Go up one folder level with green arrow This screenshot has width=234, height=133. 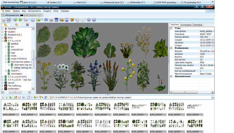(x=10, y=97)
